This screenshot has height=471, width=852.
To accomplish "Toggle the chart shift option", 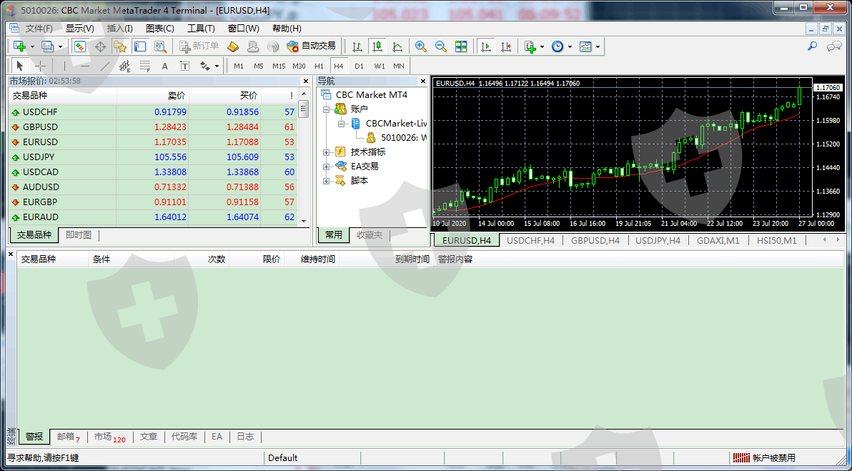I will [506, 46].
